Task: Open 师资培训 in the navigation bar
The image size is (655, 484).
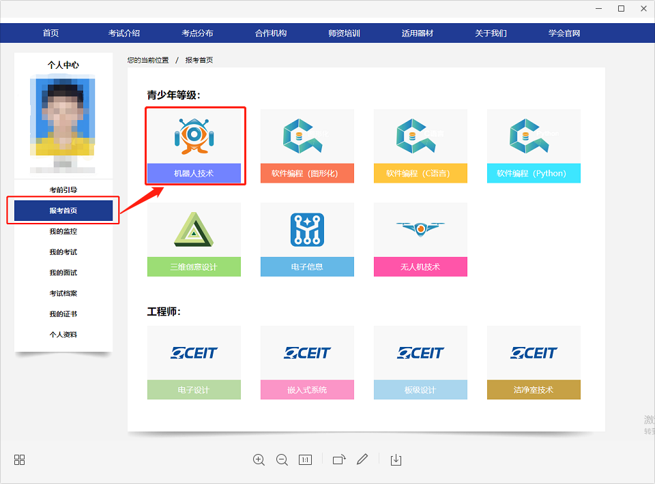Action: pyautogui.click(x=344, y=33)
